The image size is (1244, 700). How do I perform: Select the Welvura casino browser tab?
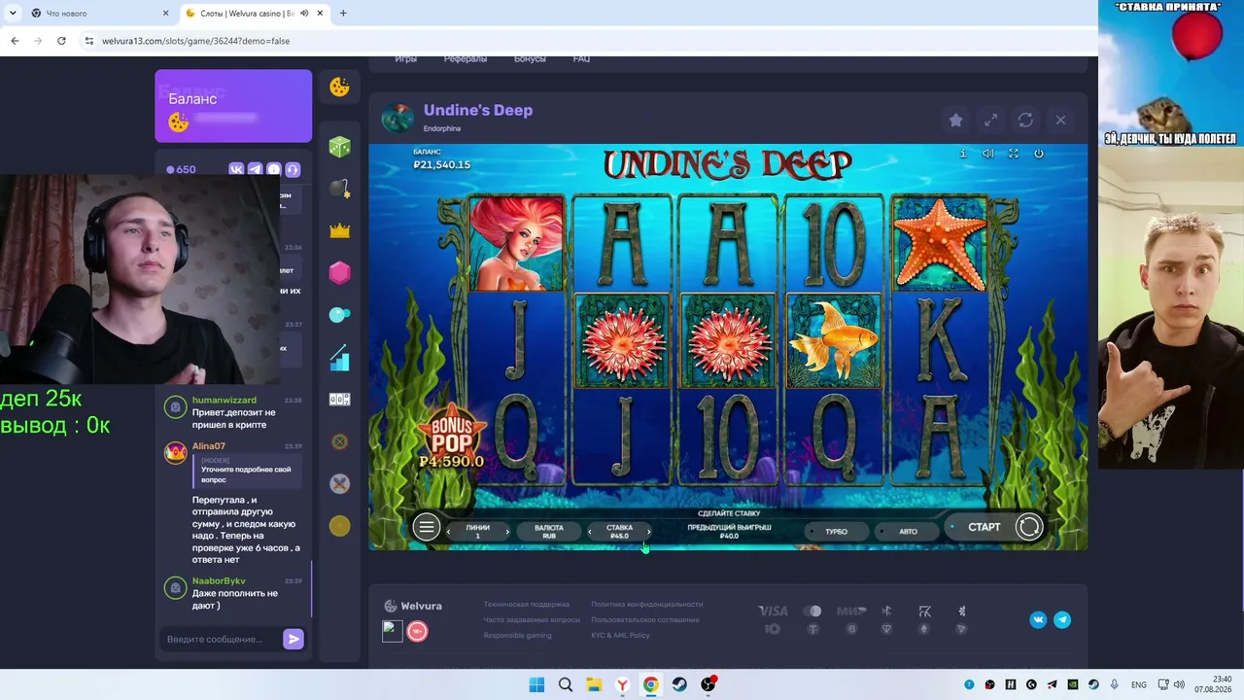coord(253,14)
